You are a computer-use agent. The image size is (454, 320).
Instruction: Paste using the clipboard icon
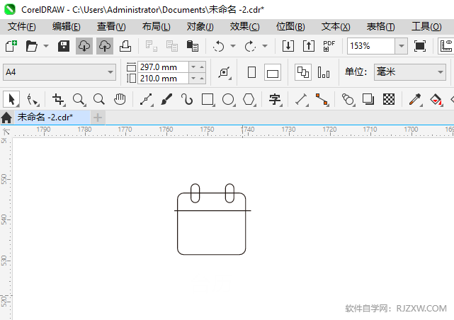[193, 46]
